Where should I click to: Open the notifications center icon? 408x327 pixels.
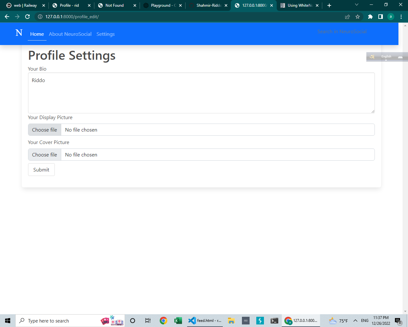[398, 321]
